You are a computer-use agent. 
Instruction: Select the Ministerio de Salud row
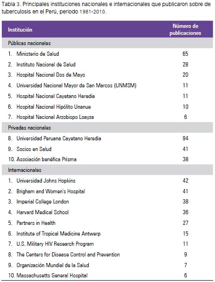click(107, 54)
